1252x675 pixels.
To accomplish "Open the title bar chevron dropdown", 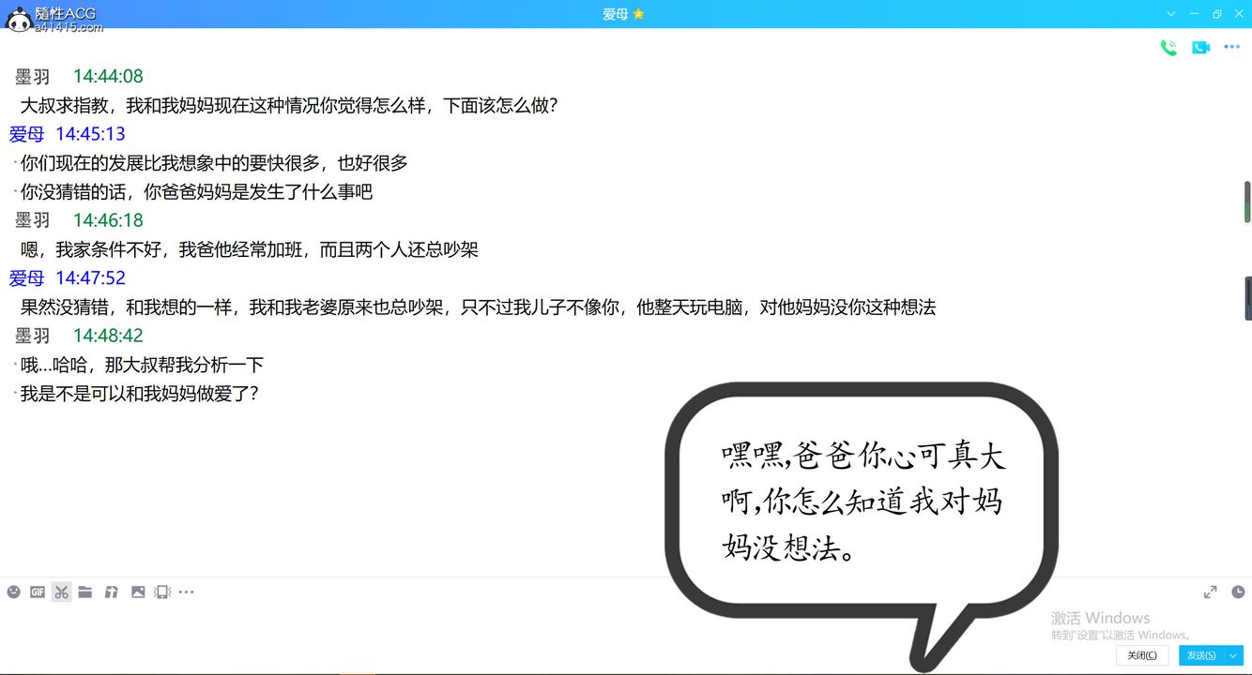I will (x=1169, y=14).
